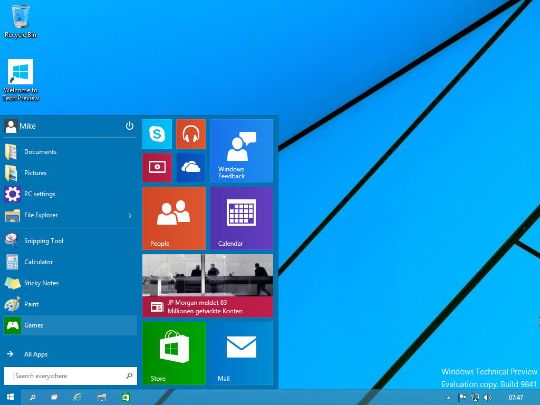The width and height of the screenshot is (540, 405).
Task: Open the People tile
Action: (x=174, y=218)
